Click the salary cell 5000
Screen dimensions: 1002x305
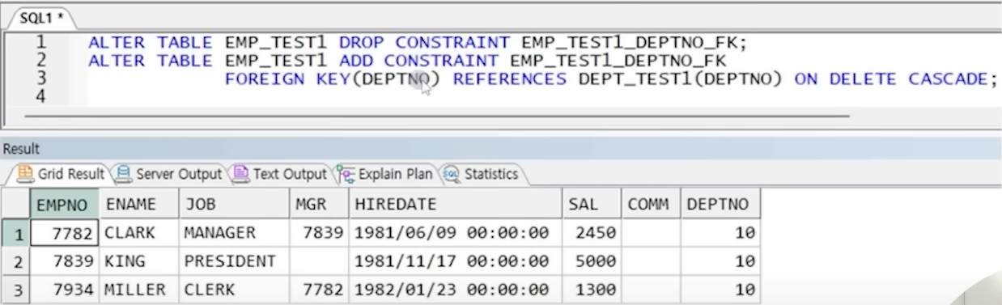[592, 262]
